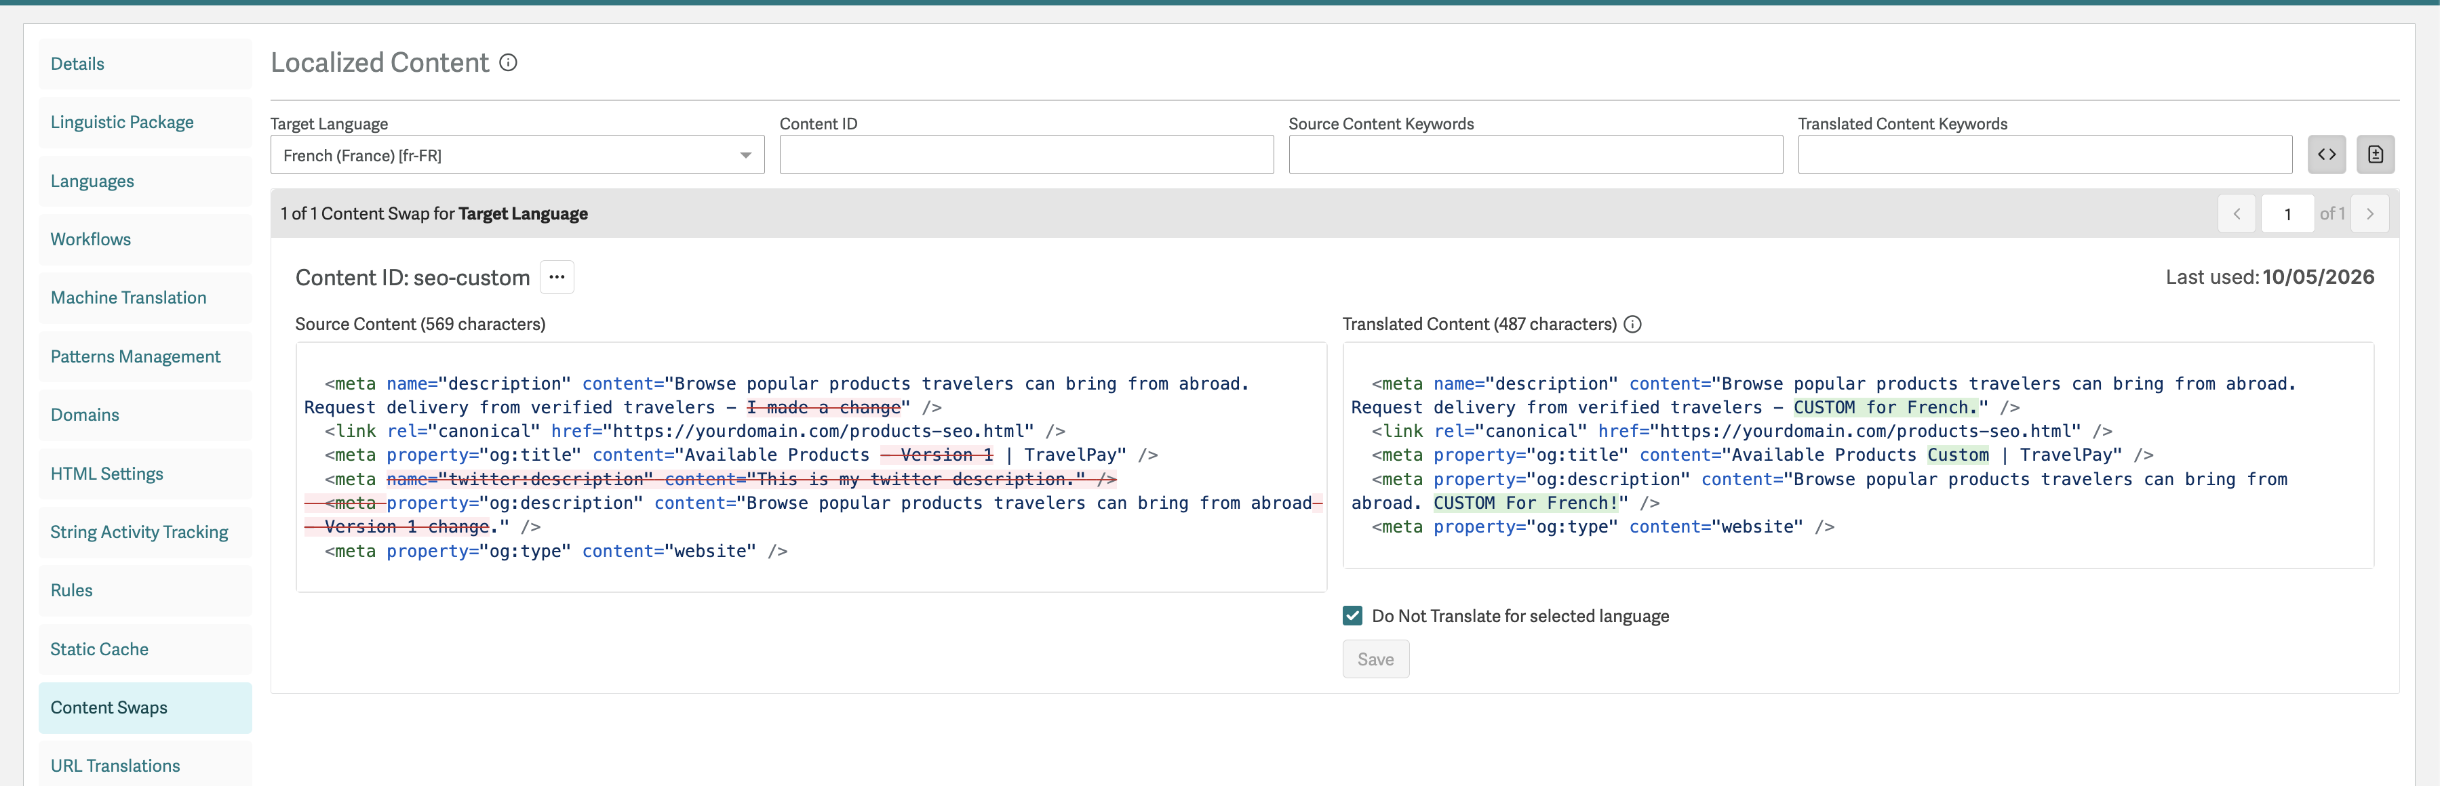Image resolution: width=2440 pixels, height=786 pixels.
Task: Toggle Do Not Translate for selected language
Action: click(1353, 616)
